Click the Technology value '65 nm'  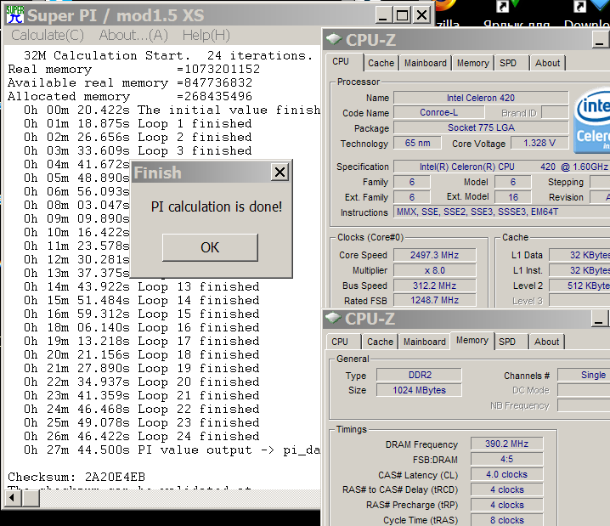(x=417, y=143)
